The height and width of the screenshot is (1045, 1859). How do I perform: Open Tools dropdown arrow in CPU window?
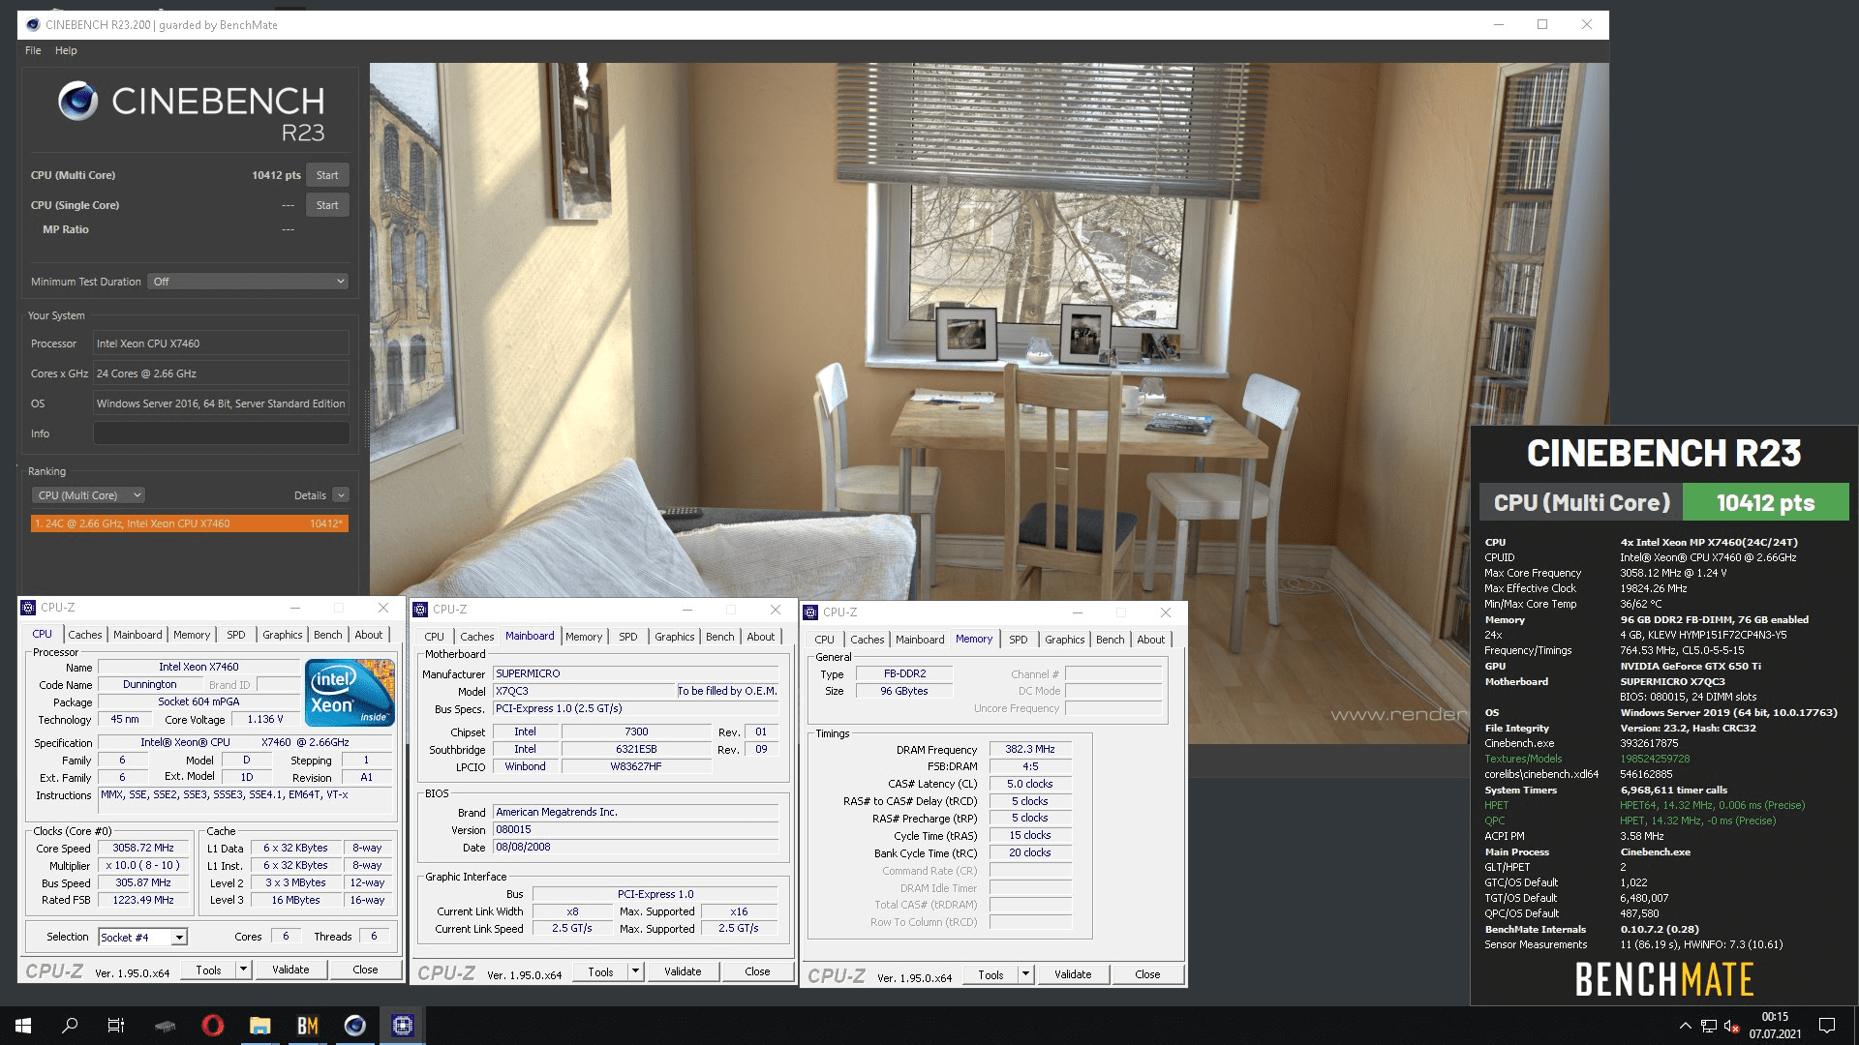244,970
